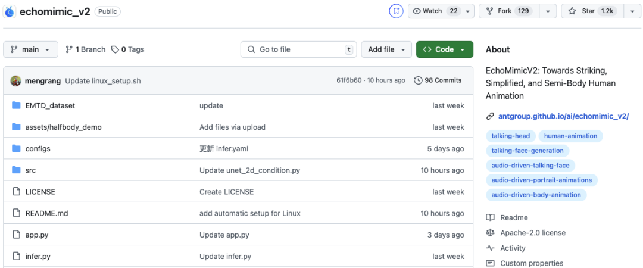The height and width of the screenshot is (268, 643).
Task: Open the Apache-2.0 license link
Action: (x=533, y=233)
